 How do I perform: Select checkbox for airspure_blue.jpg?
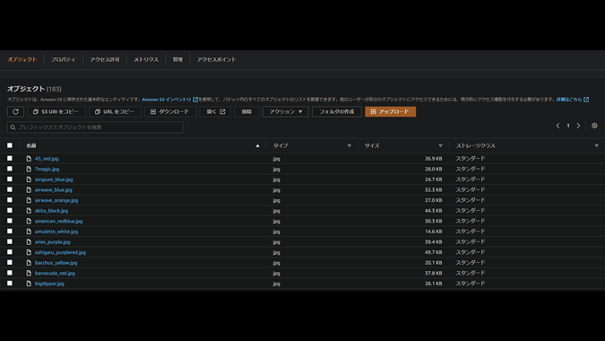[x=10, y=179]
